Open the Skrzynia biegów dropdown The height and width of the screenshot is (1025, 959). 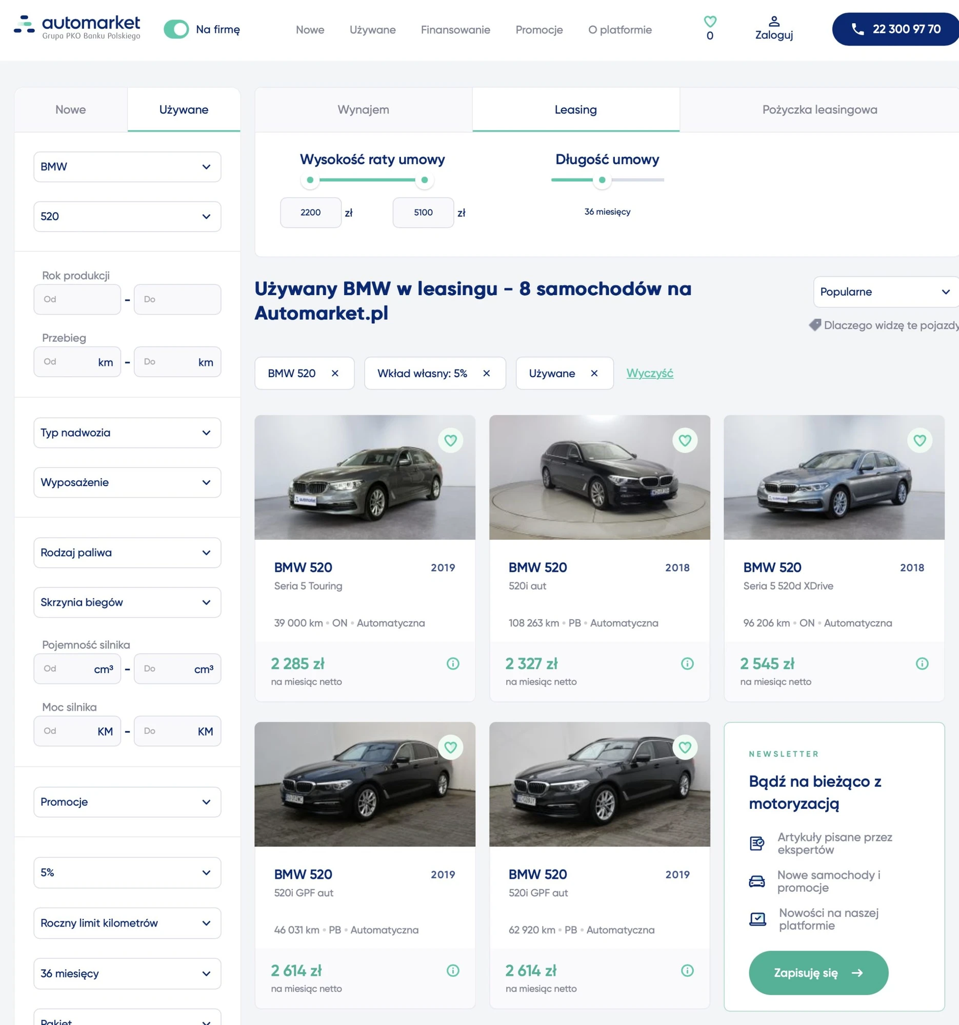[127, 602]
